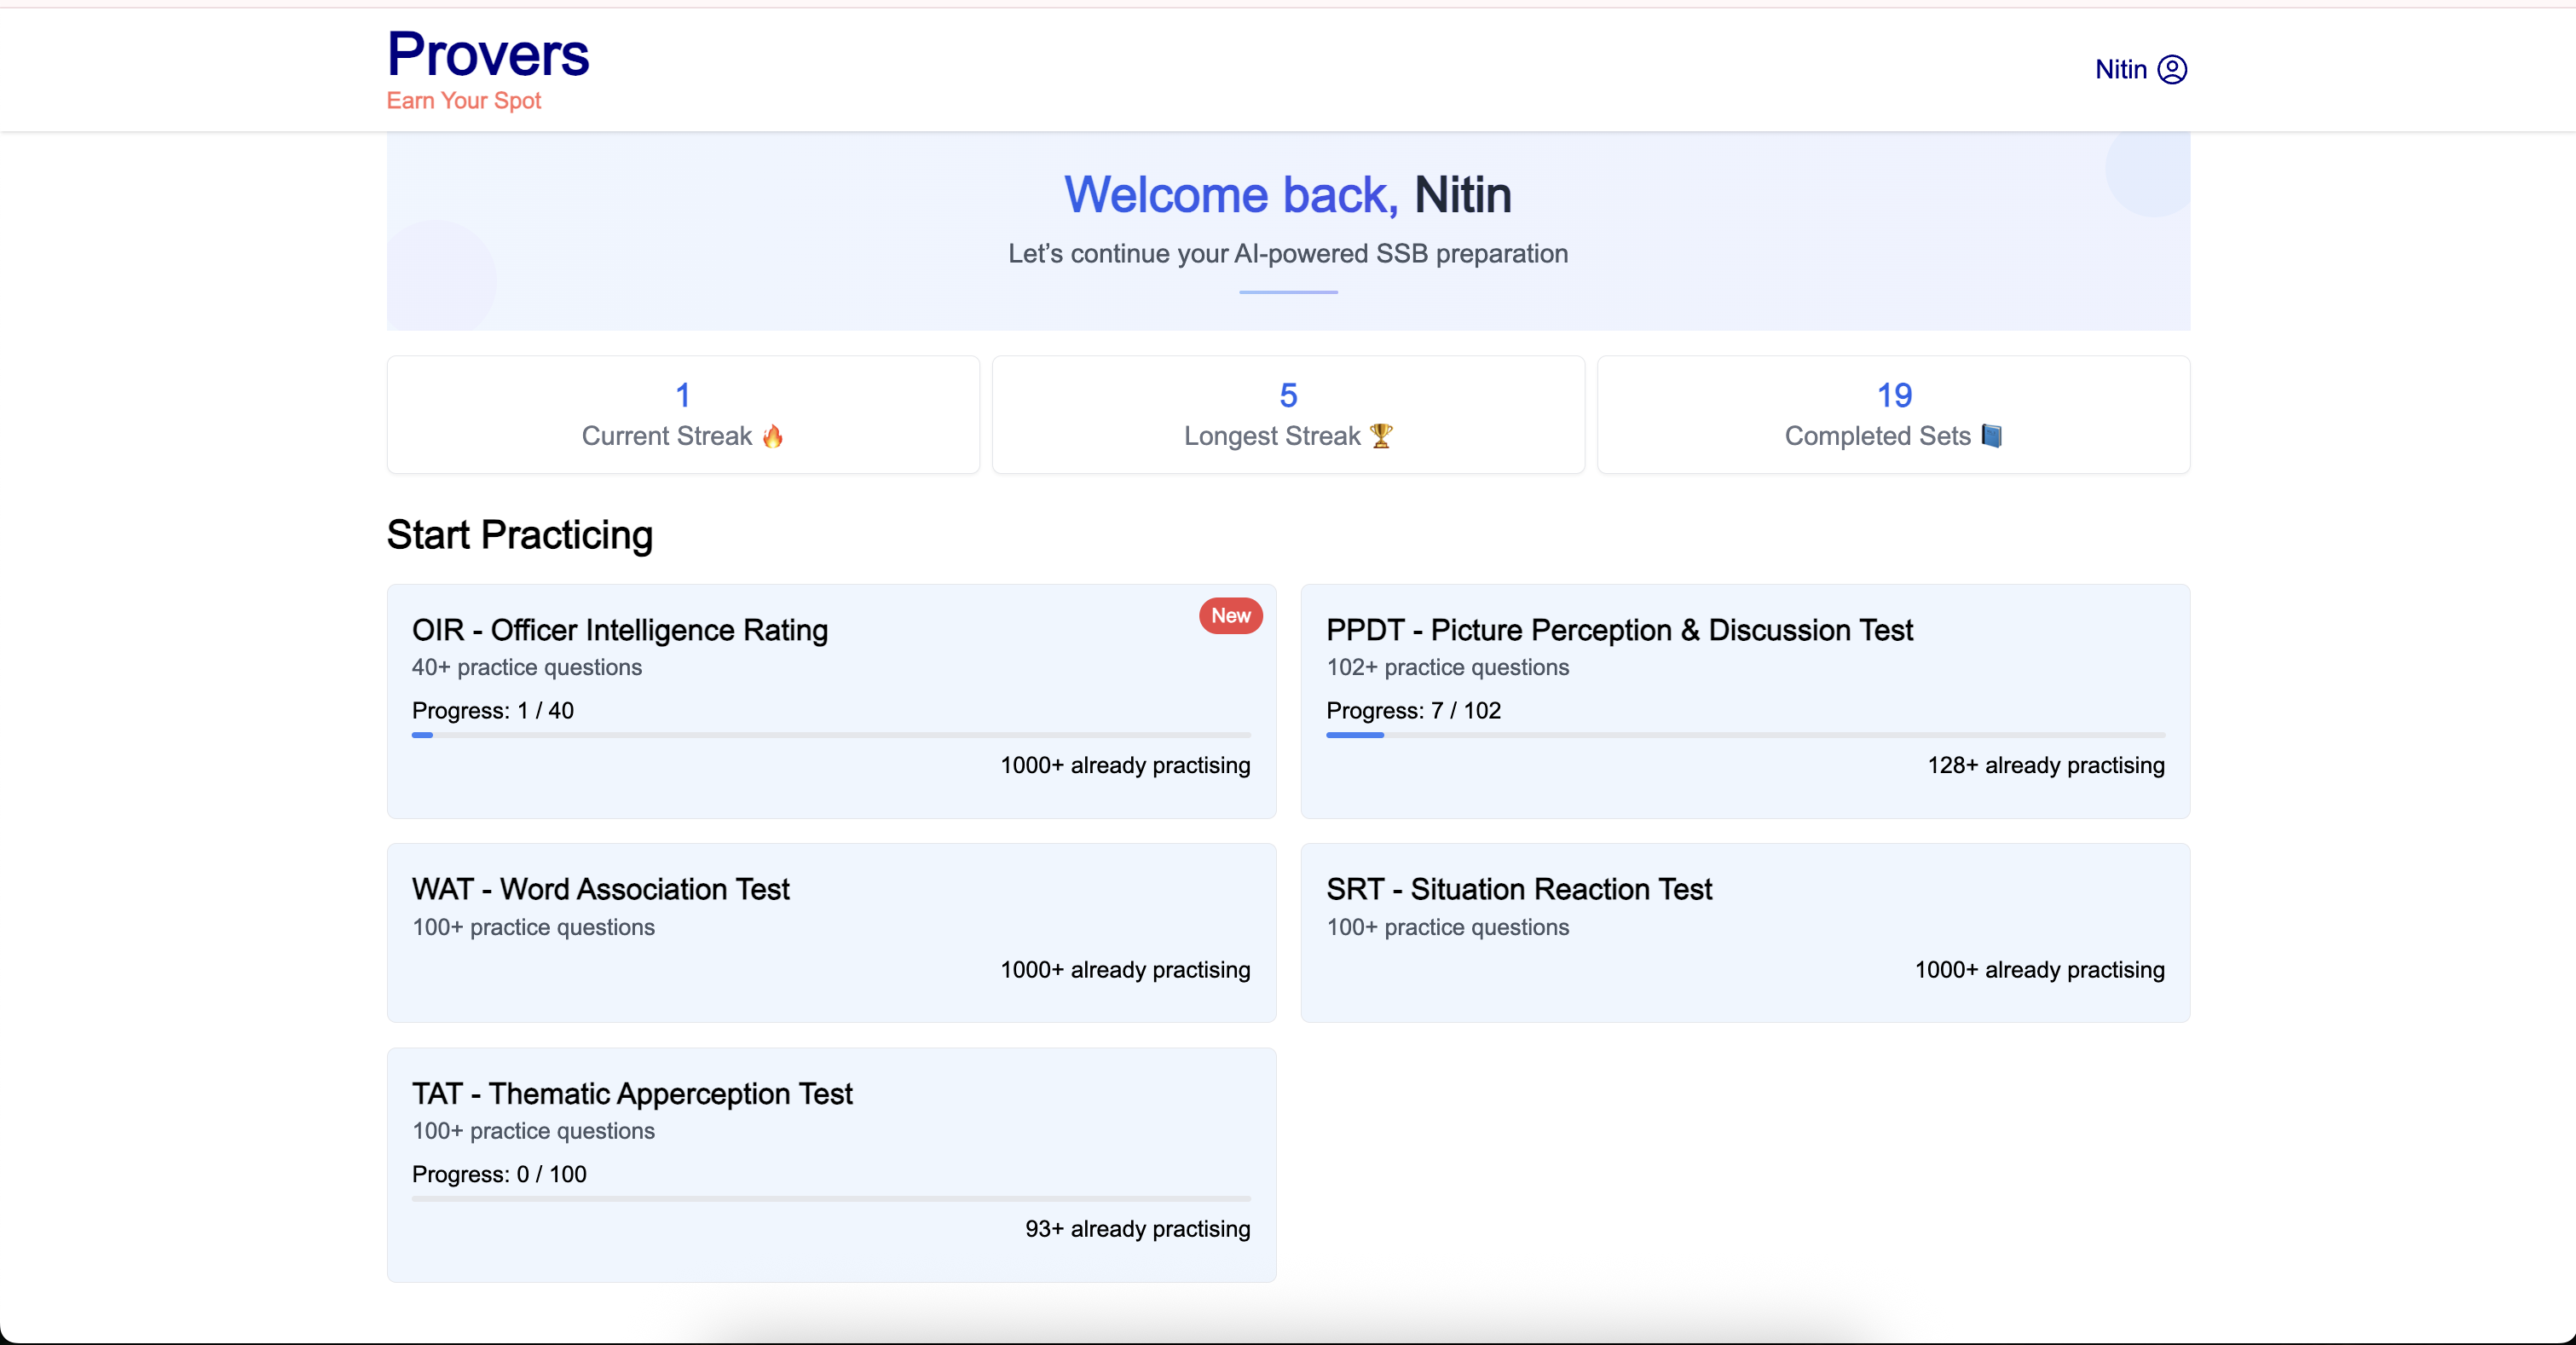
Task: Click the user profile avatar icon
Action: pos(2172,69)
